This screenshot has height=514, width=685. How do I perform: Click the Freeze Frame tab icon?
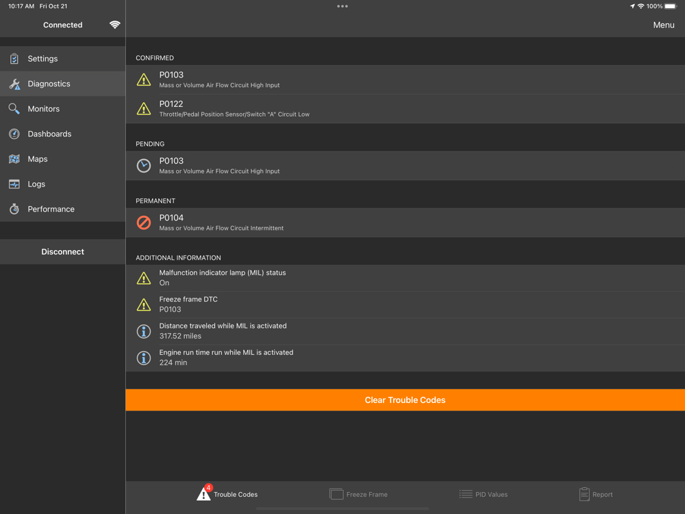[x=336, y=494]
